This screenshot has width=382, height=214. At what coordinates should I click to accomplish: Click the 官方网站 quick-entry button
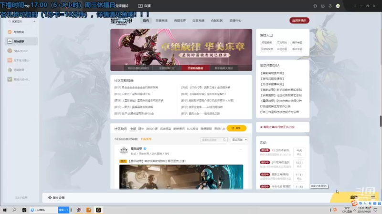coord(282,42)
